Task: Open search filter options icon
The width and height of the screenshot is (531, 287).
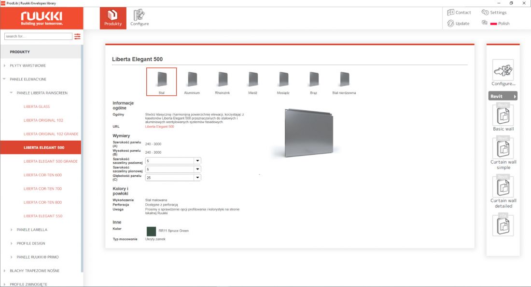Action: click(78, 36)
